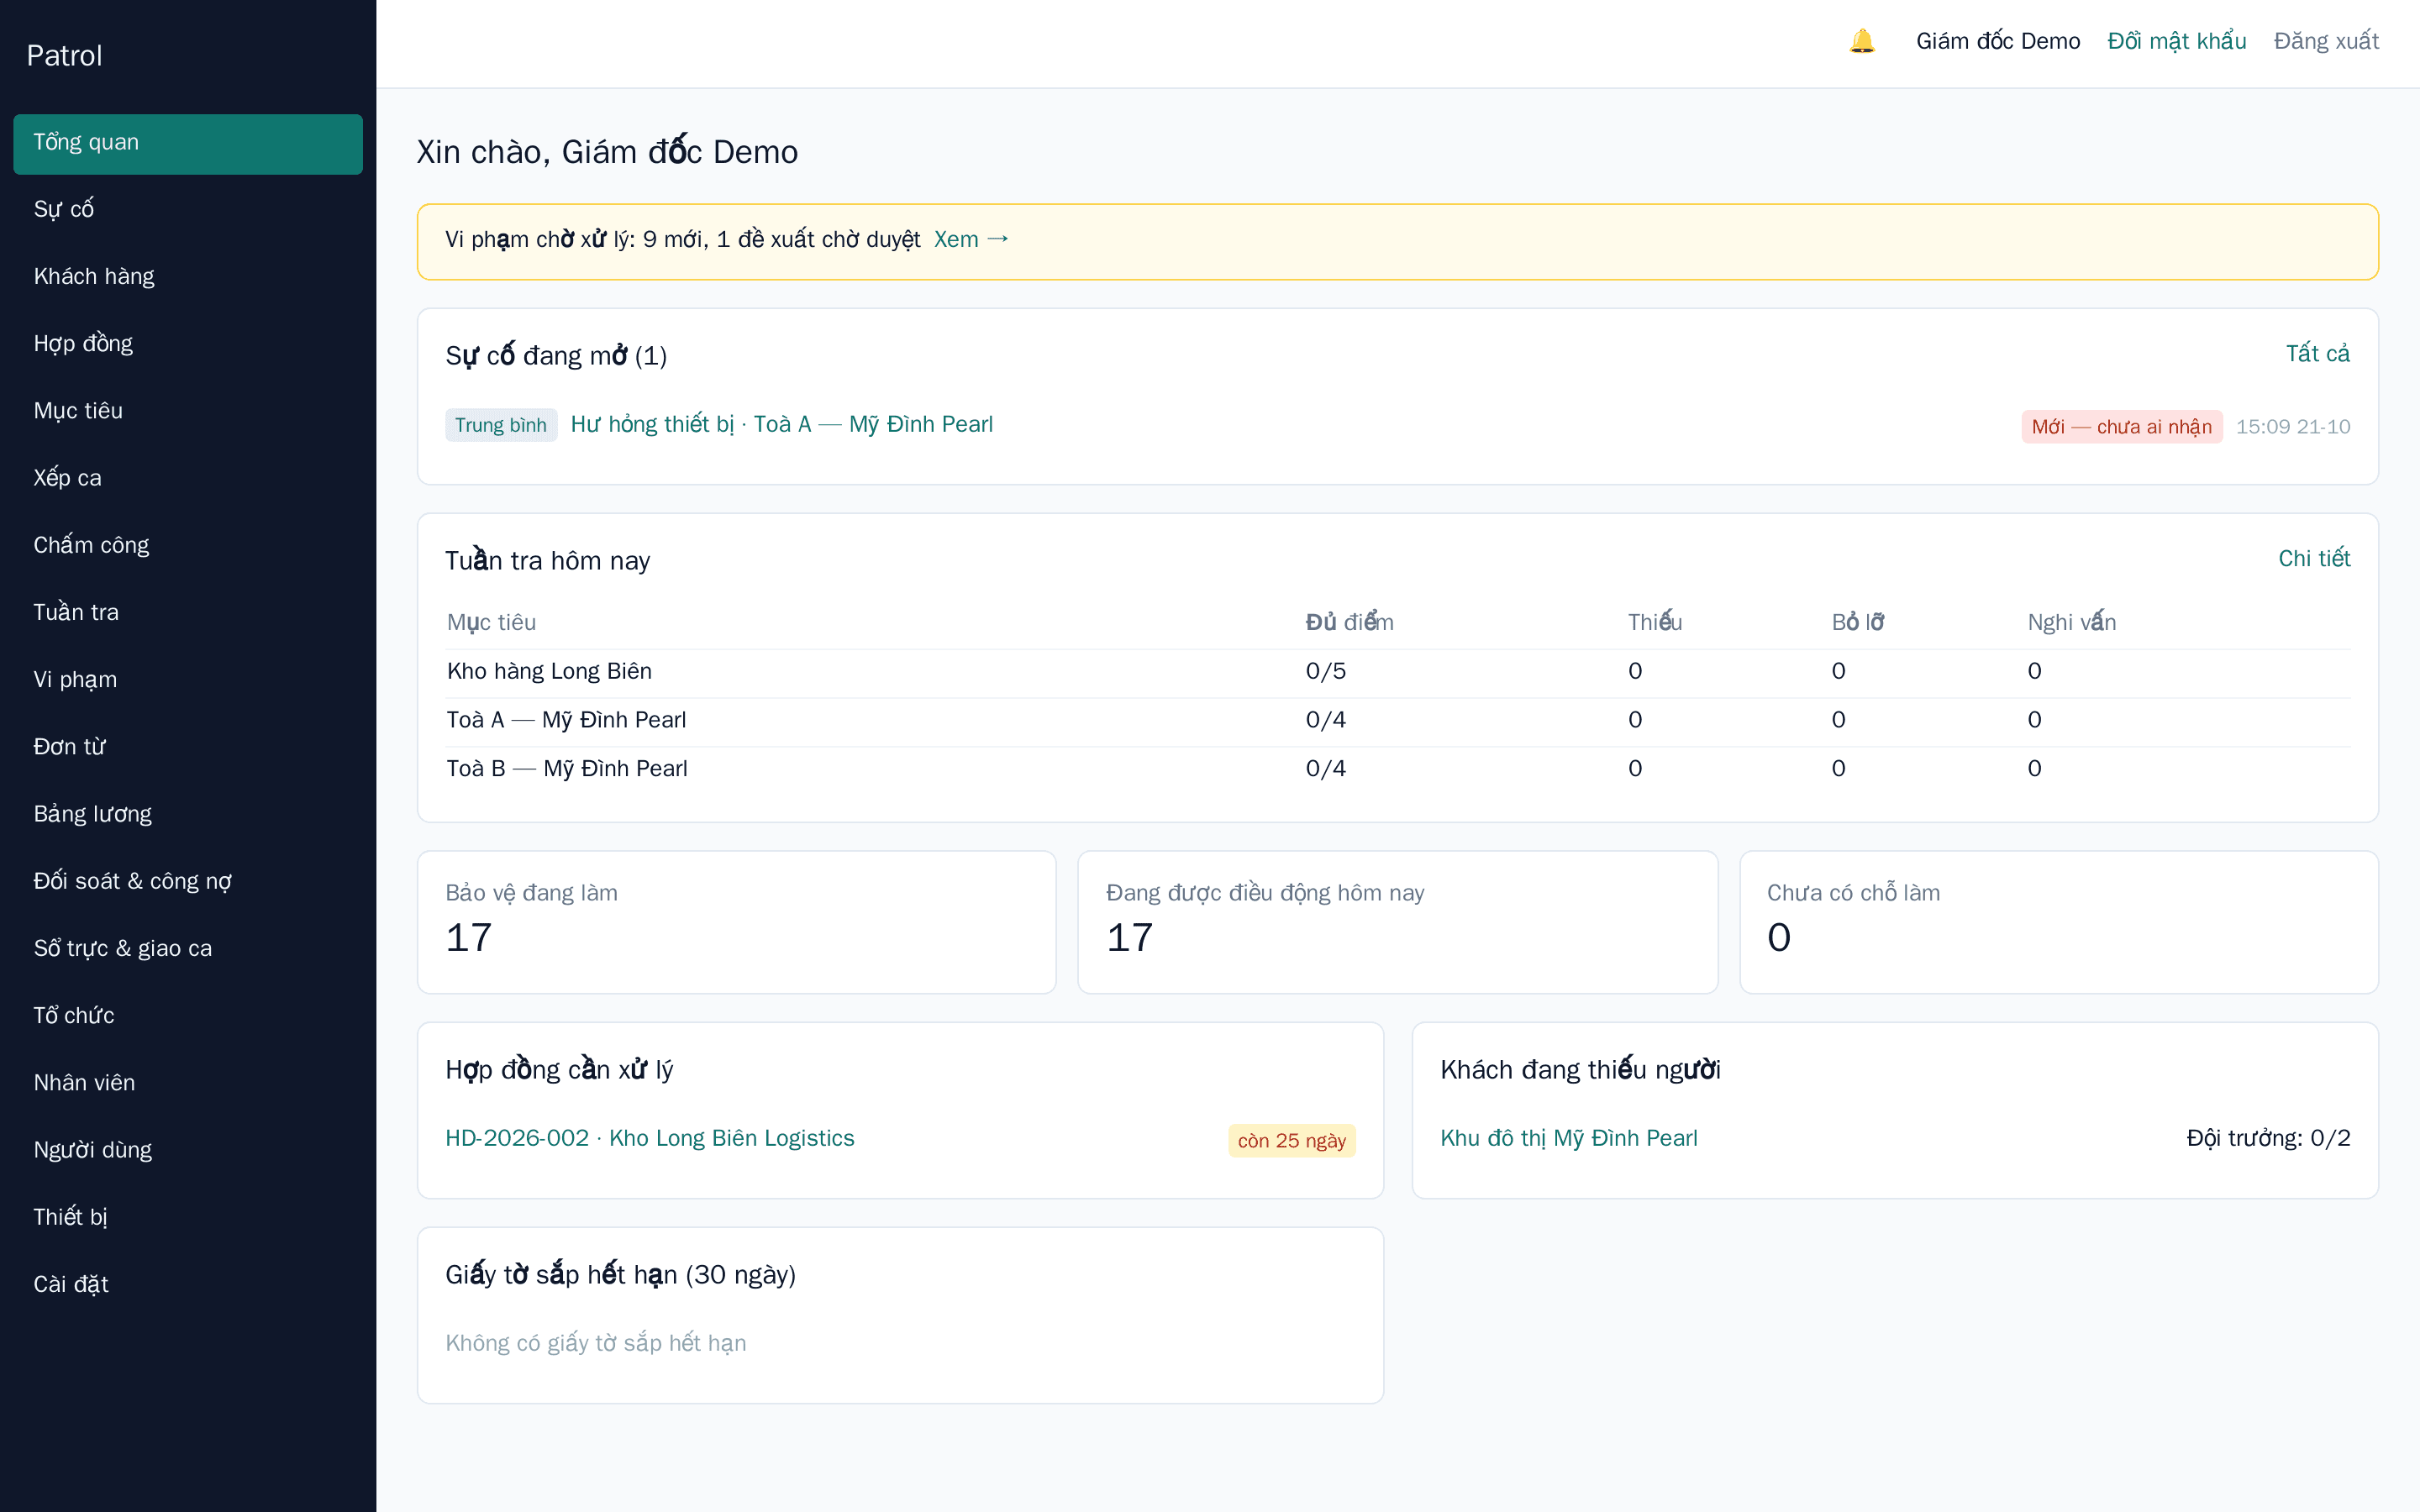Click Đội trưởng: 0/2 text
2420x1512 pixels.
point(2267,1138)
